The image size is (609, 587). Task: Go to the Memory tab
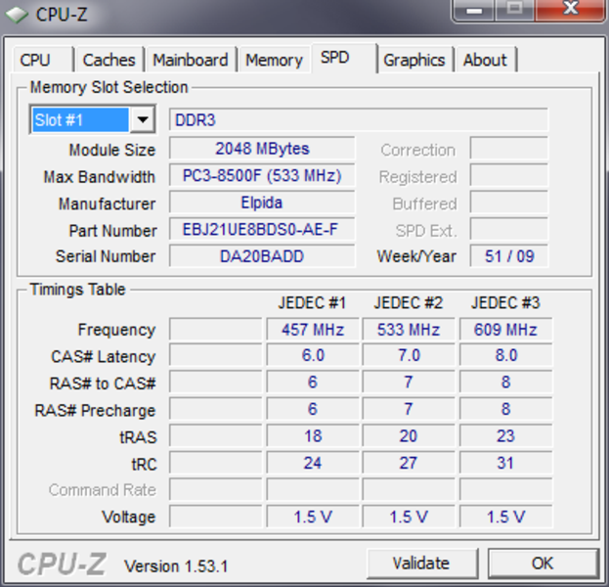[275, 60]
